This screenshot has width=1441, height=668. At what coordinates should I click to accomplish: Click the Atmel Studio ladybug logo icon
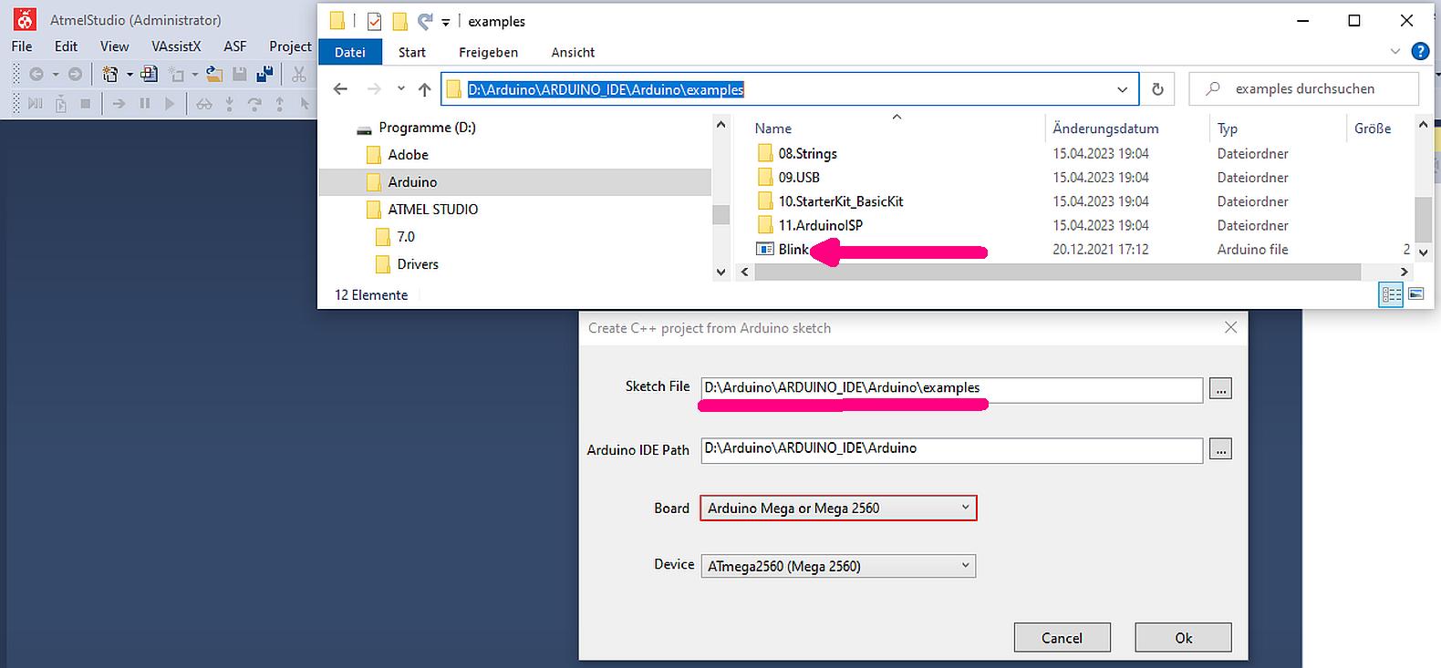[x=25, y=18]
